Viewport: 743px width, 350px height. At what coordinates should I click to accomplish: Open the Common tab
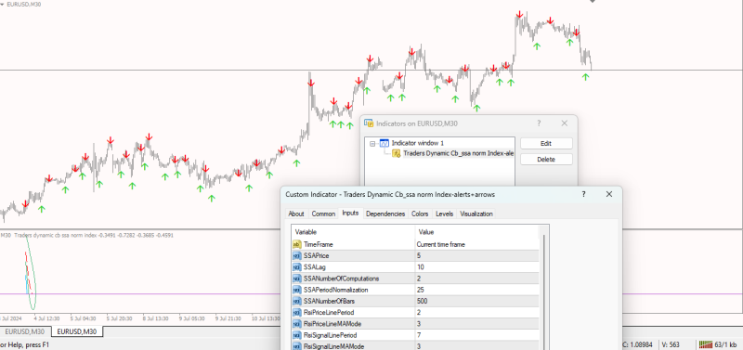click(323, 214)
